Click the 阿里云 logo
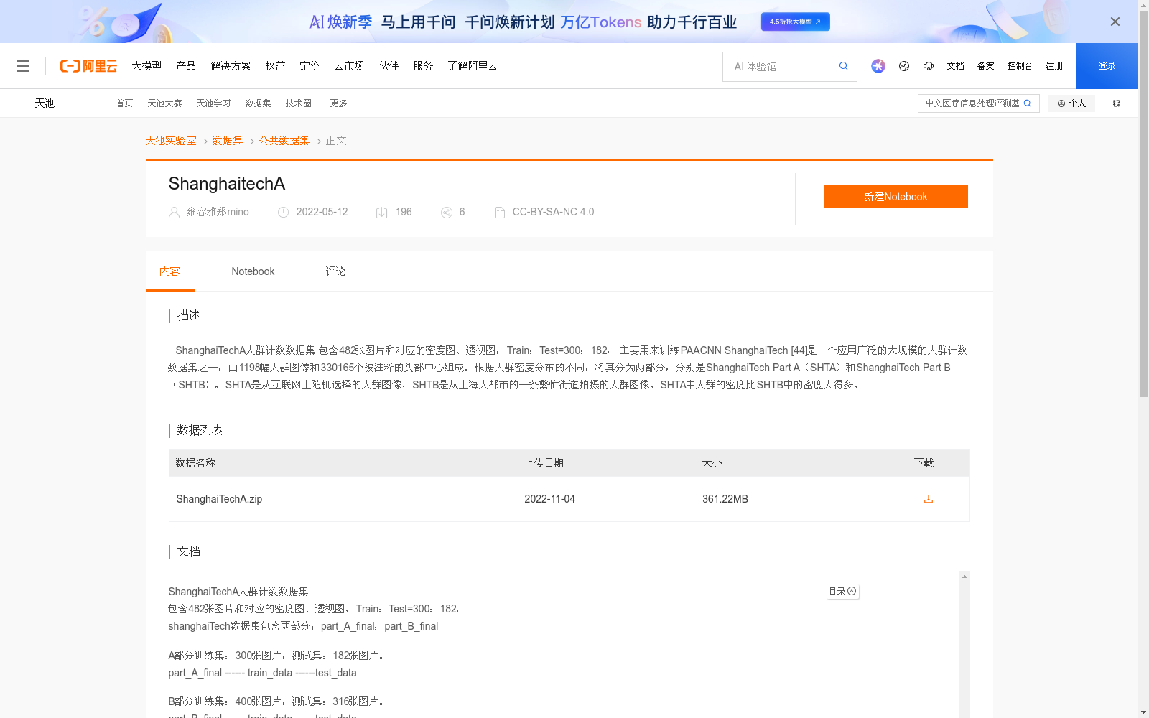This screenshot has height=718, width=1149. (x=88, y=66)
